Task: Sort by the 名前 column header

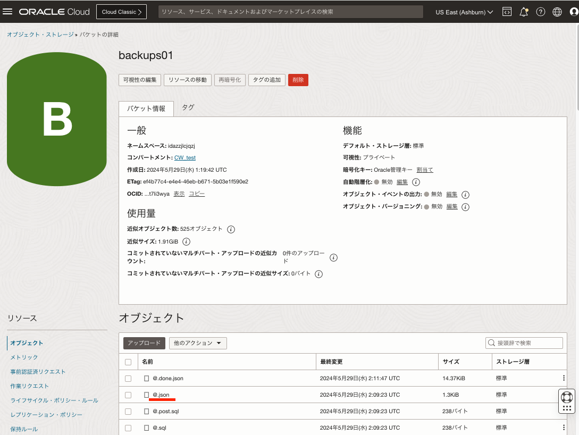Action: tap(147, 362)
